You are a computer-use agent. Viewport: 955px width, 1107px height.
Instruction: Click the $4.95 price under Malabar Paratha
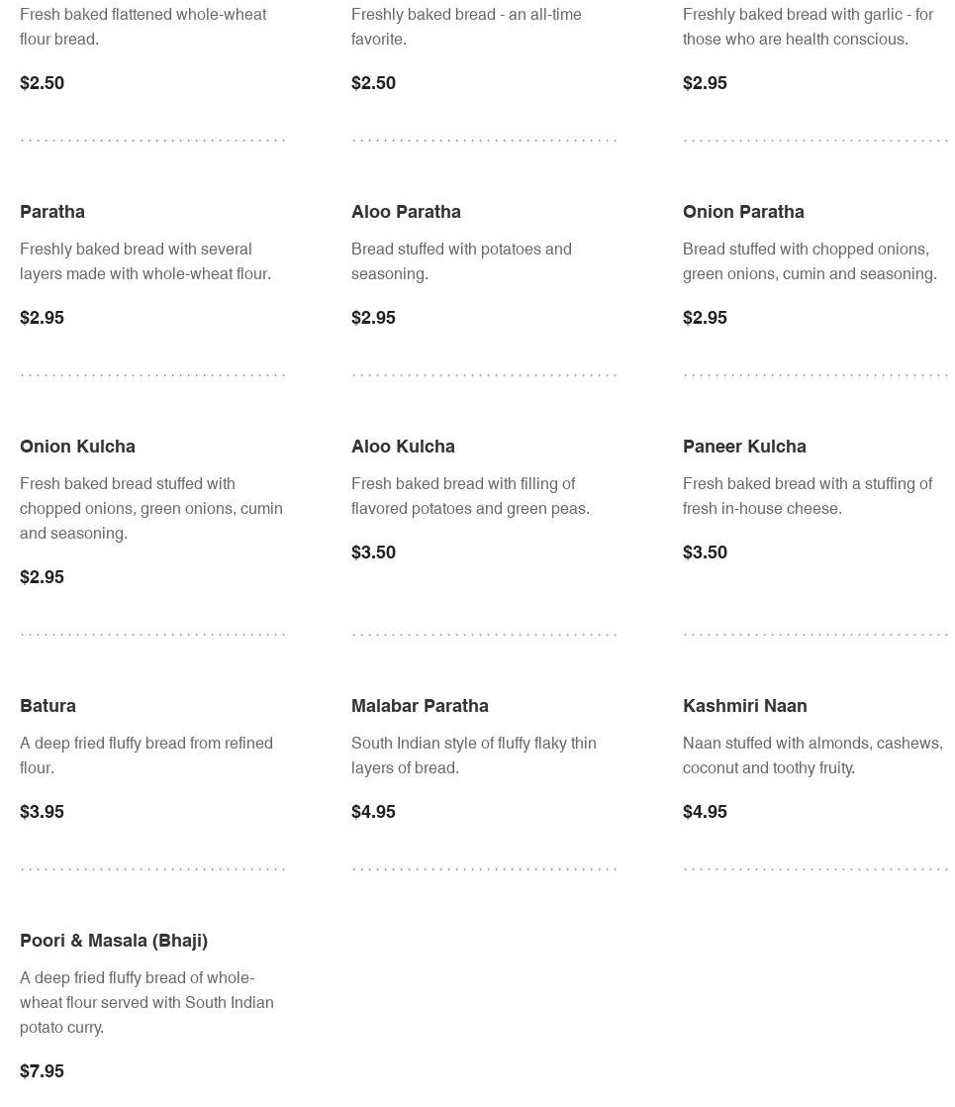373,812
